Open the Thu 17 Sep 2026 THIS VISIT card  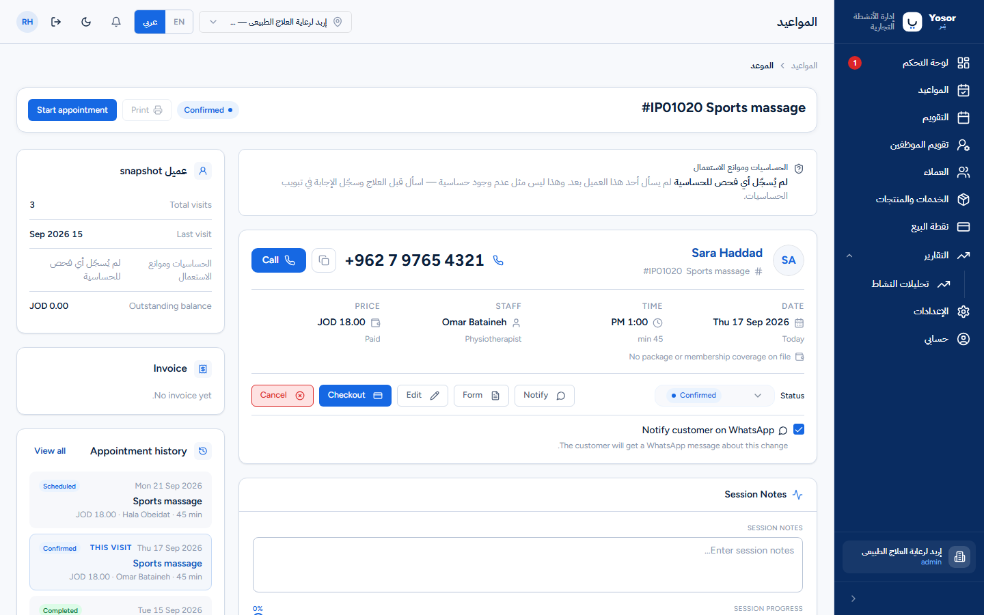[x=120, y=562]
